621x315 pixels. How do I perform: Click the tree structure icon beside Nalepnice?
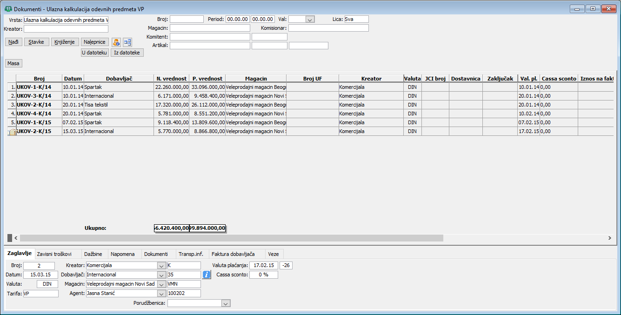pyautogui.click(x=127, y=42)
